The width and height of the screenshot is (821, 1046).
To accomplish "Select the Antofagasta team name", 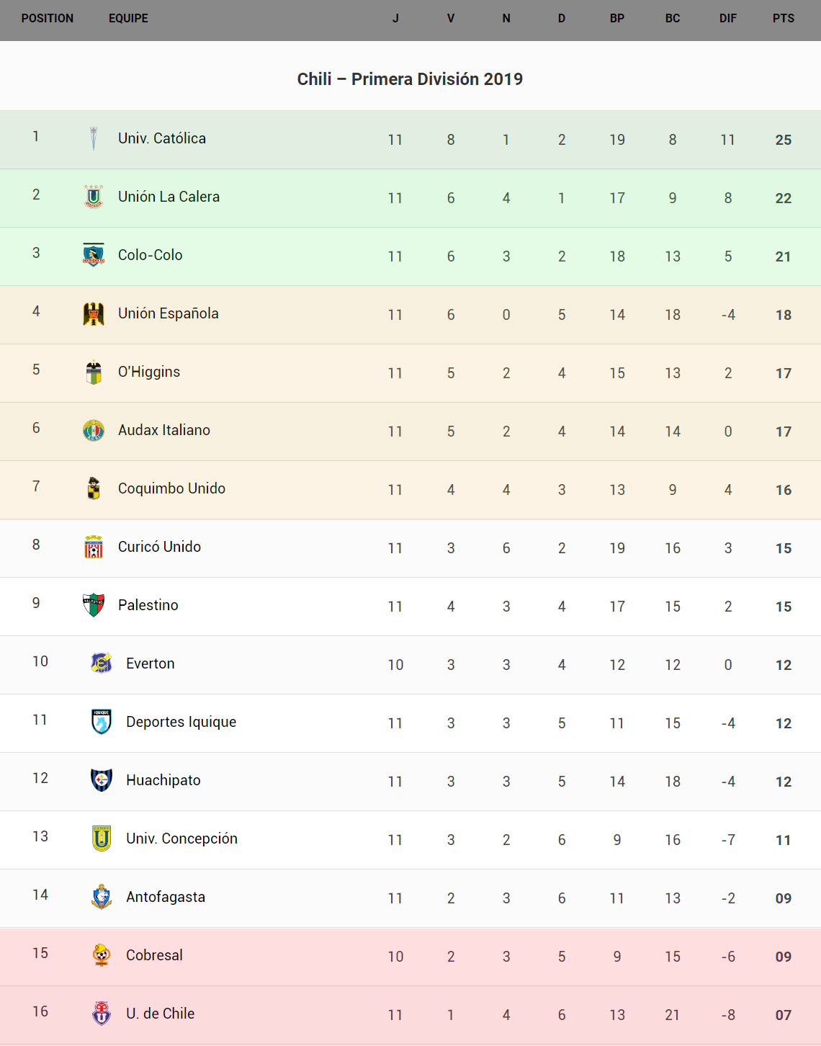I will (x=166, y=897).
